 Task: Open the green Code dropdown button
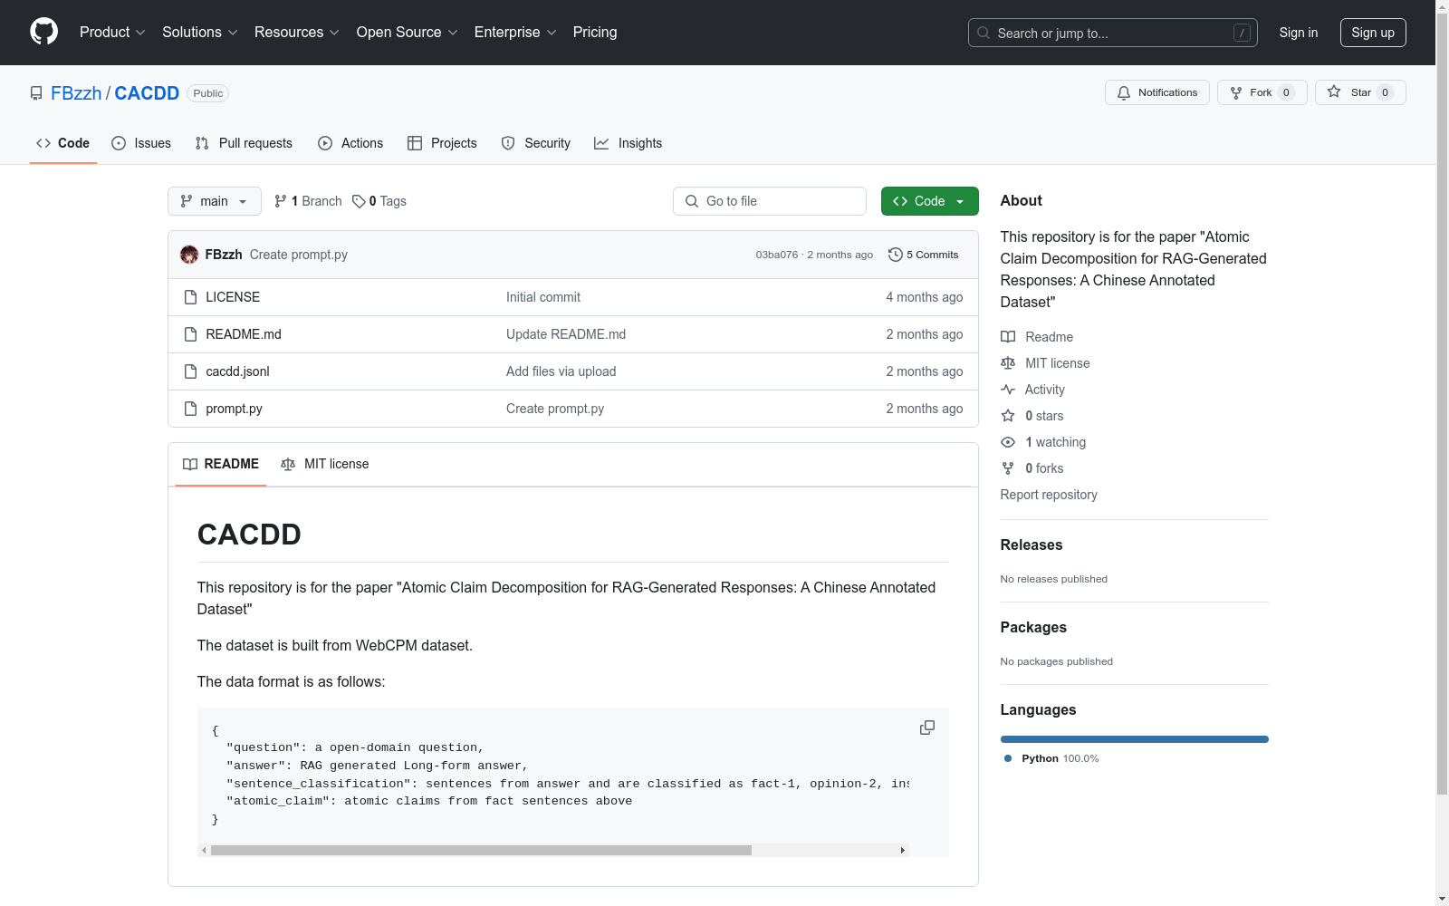coord(929,201)
